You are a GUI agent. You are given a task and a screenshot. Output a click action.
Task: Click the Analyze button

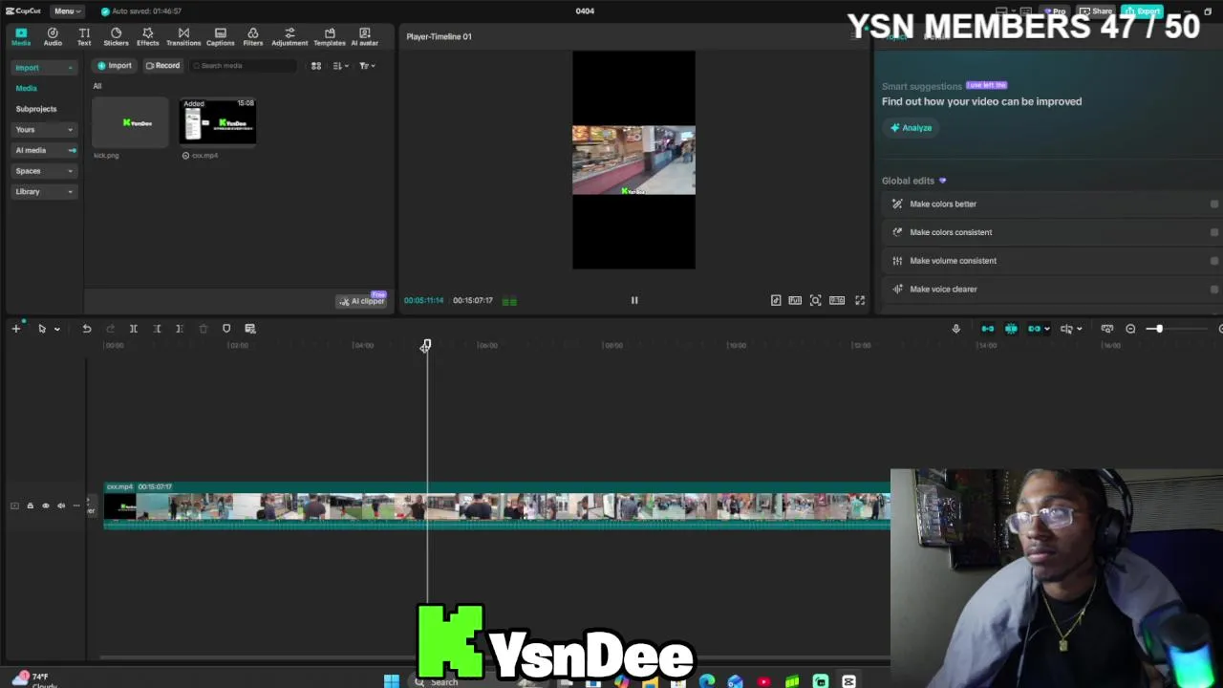911,127
